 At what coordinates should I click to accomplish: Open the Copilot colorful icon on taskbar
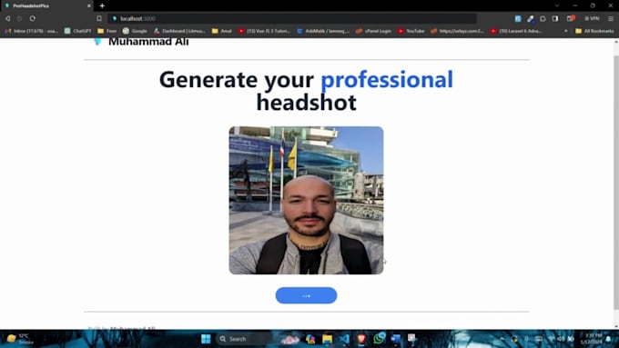click(309, 339)
